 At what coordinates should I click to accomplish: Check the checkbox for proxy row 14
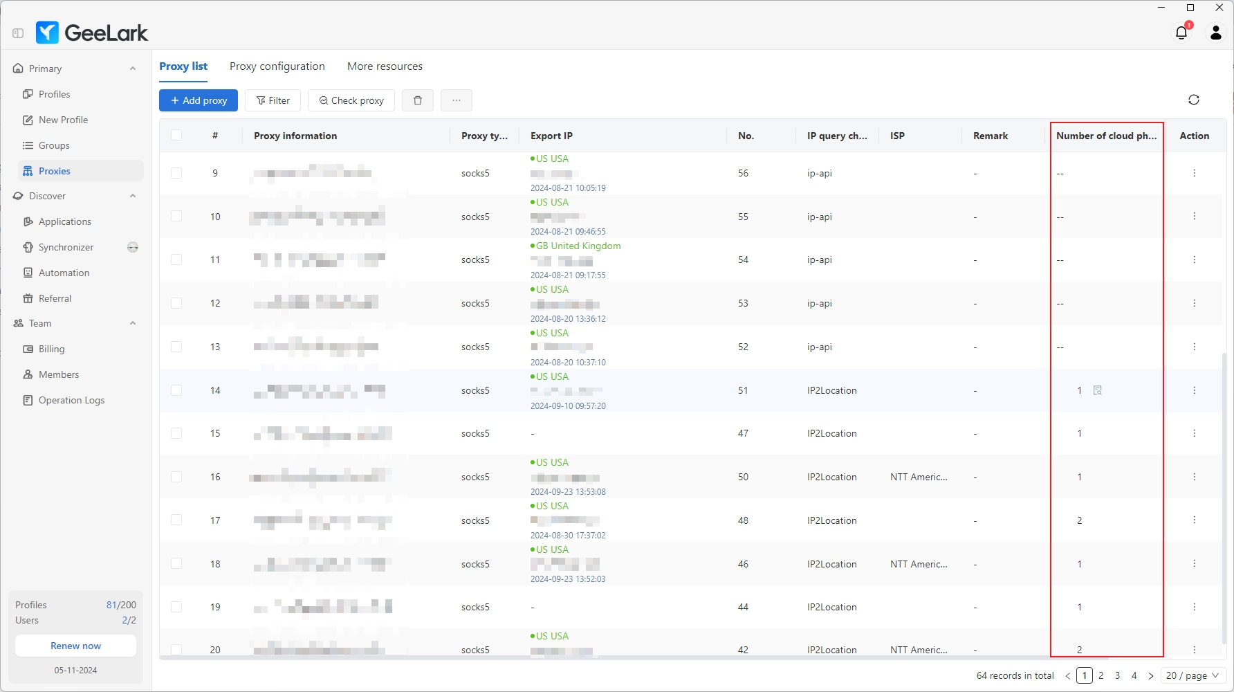(x=176, y=390)
